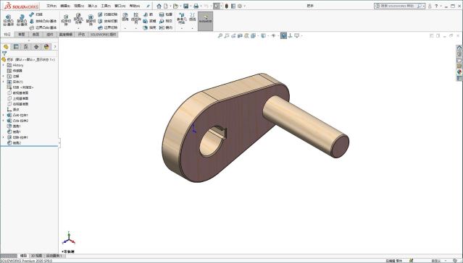
Task: Switch to the 评估 Evaluate ribbon tab
Action: pyautogui.click(x=81, y=35)
